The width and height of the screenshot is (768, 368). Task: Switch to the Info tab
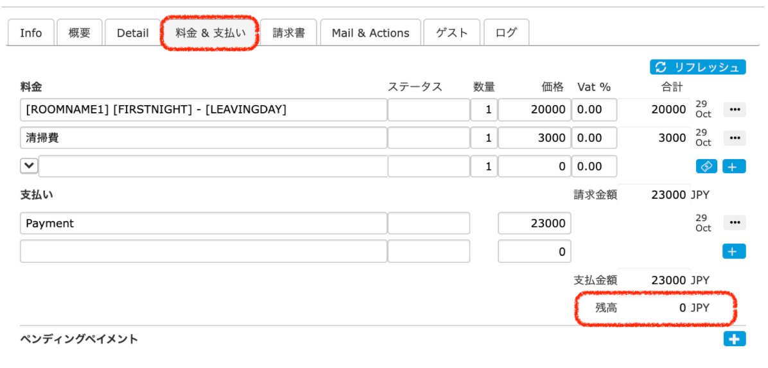point(31,33)
